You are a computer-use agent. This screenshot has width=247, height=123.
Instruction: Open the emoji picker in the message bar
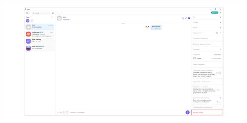tap(64, 112)
